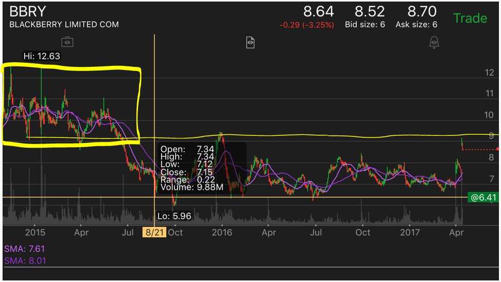Image resolution: width=501 pixels, height=282 pixels.
Task: Tap the ask price 8.70
Action: 422,12
